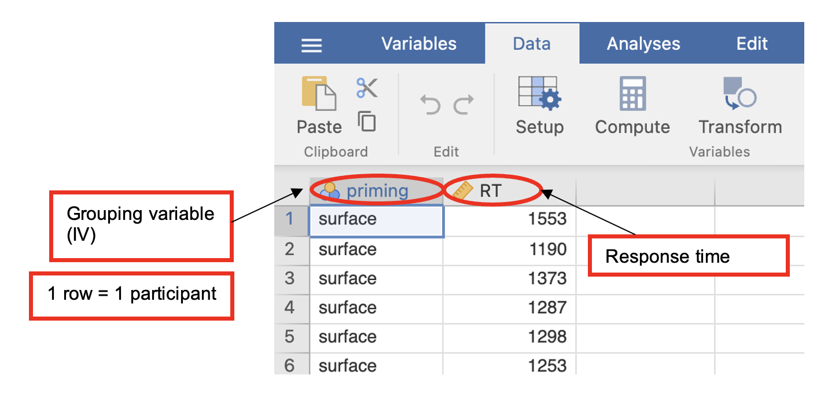Click the surface cell in row 1
The width and height of the screenshot is (817, 397).
376,219
